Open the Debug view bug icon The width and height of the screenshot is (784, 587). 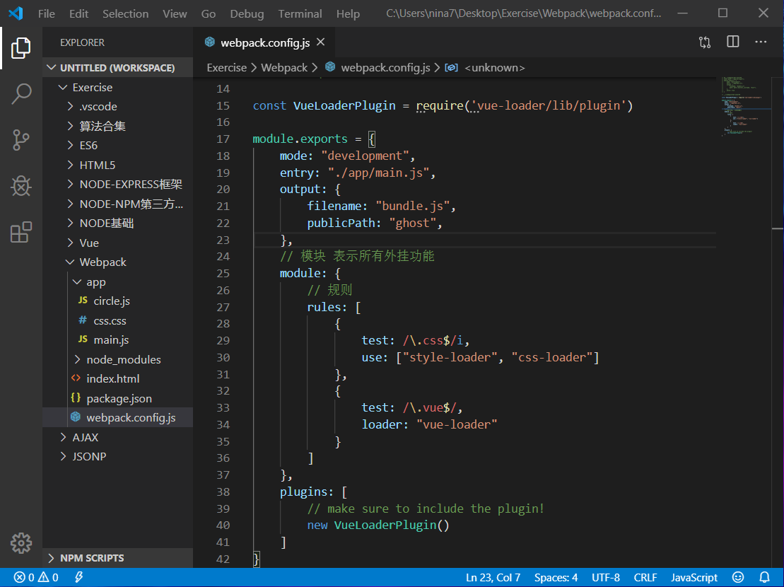(x=21, y=186)
